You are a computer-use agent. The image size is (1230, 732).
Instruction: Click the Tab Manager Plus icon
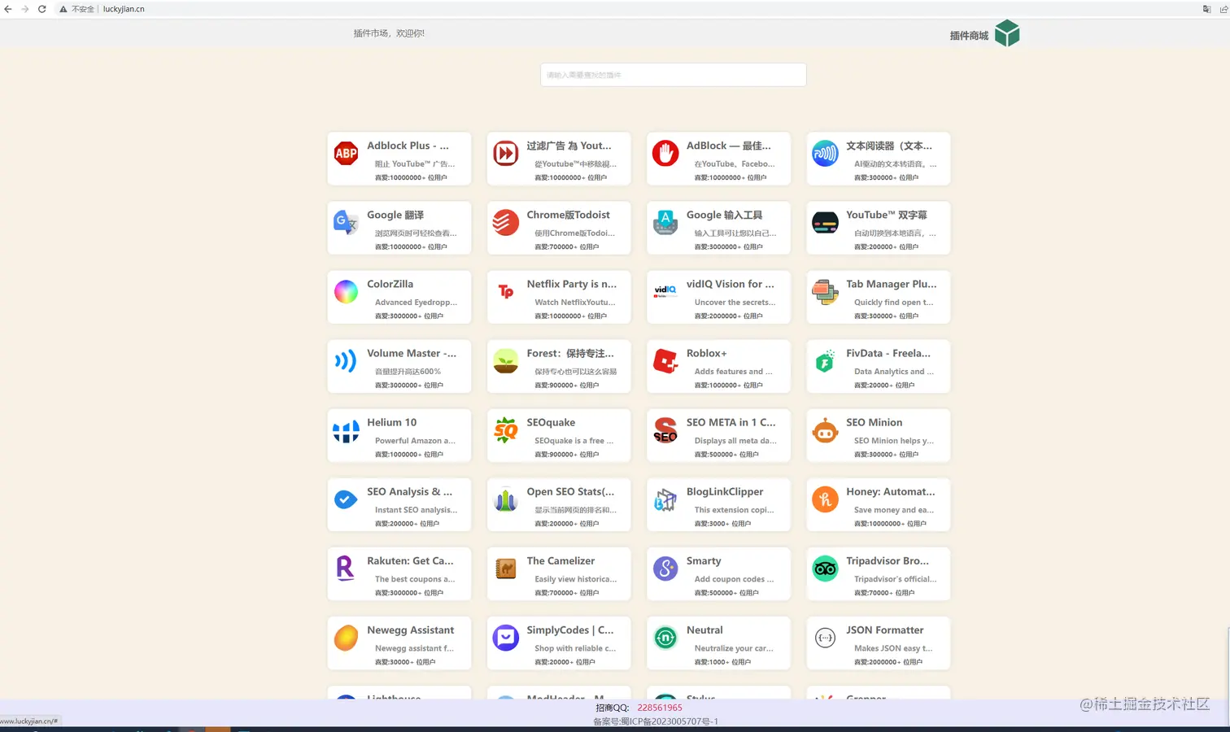click(x=825, y=291)
